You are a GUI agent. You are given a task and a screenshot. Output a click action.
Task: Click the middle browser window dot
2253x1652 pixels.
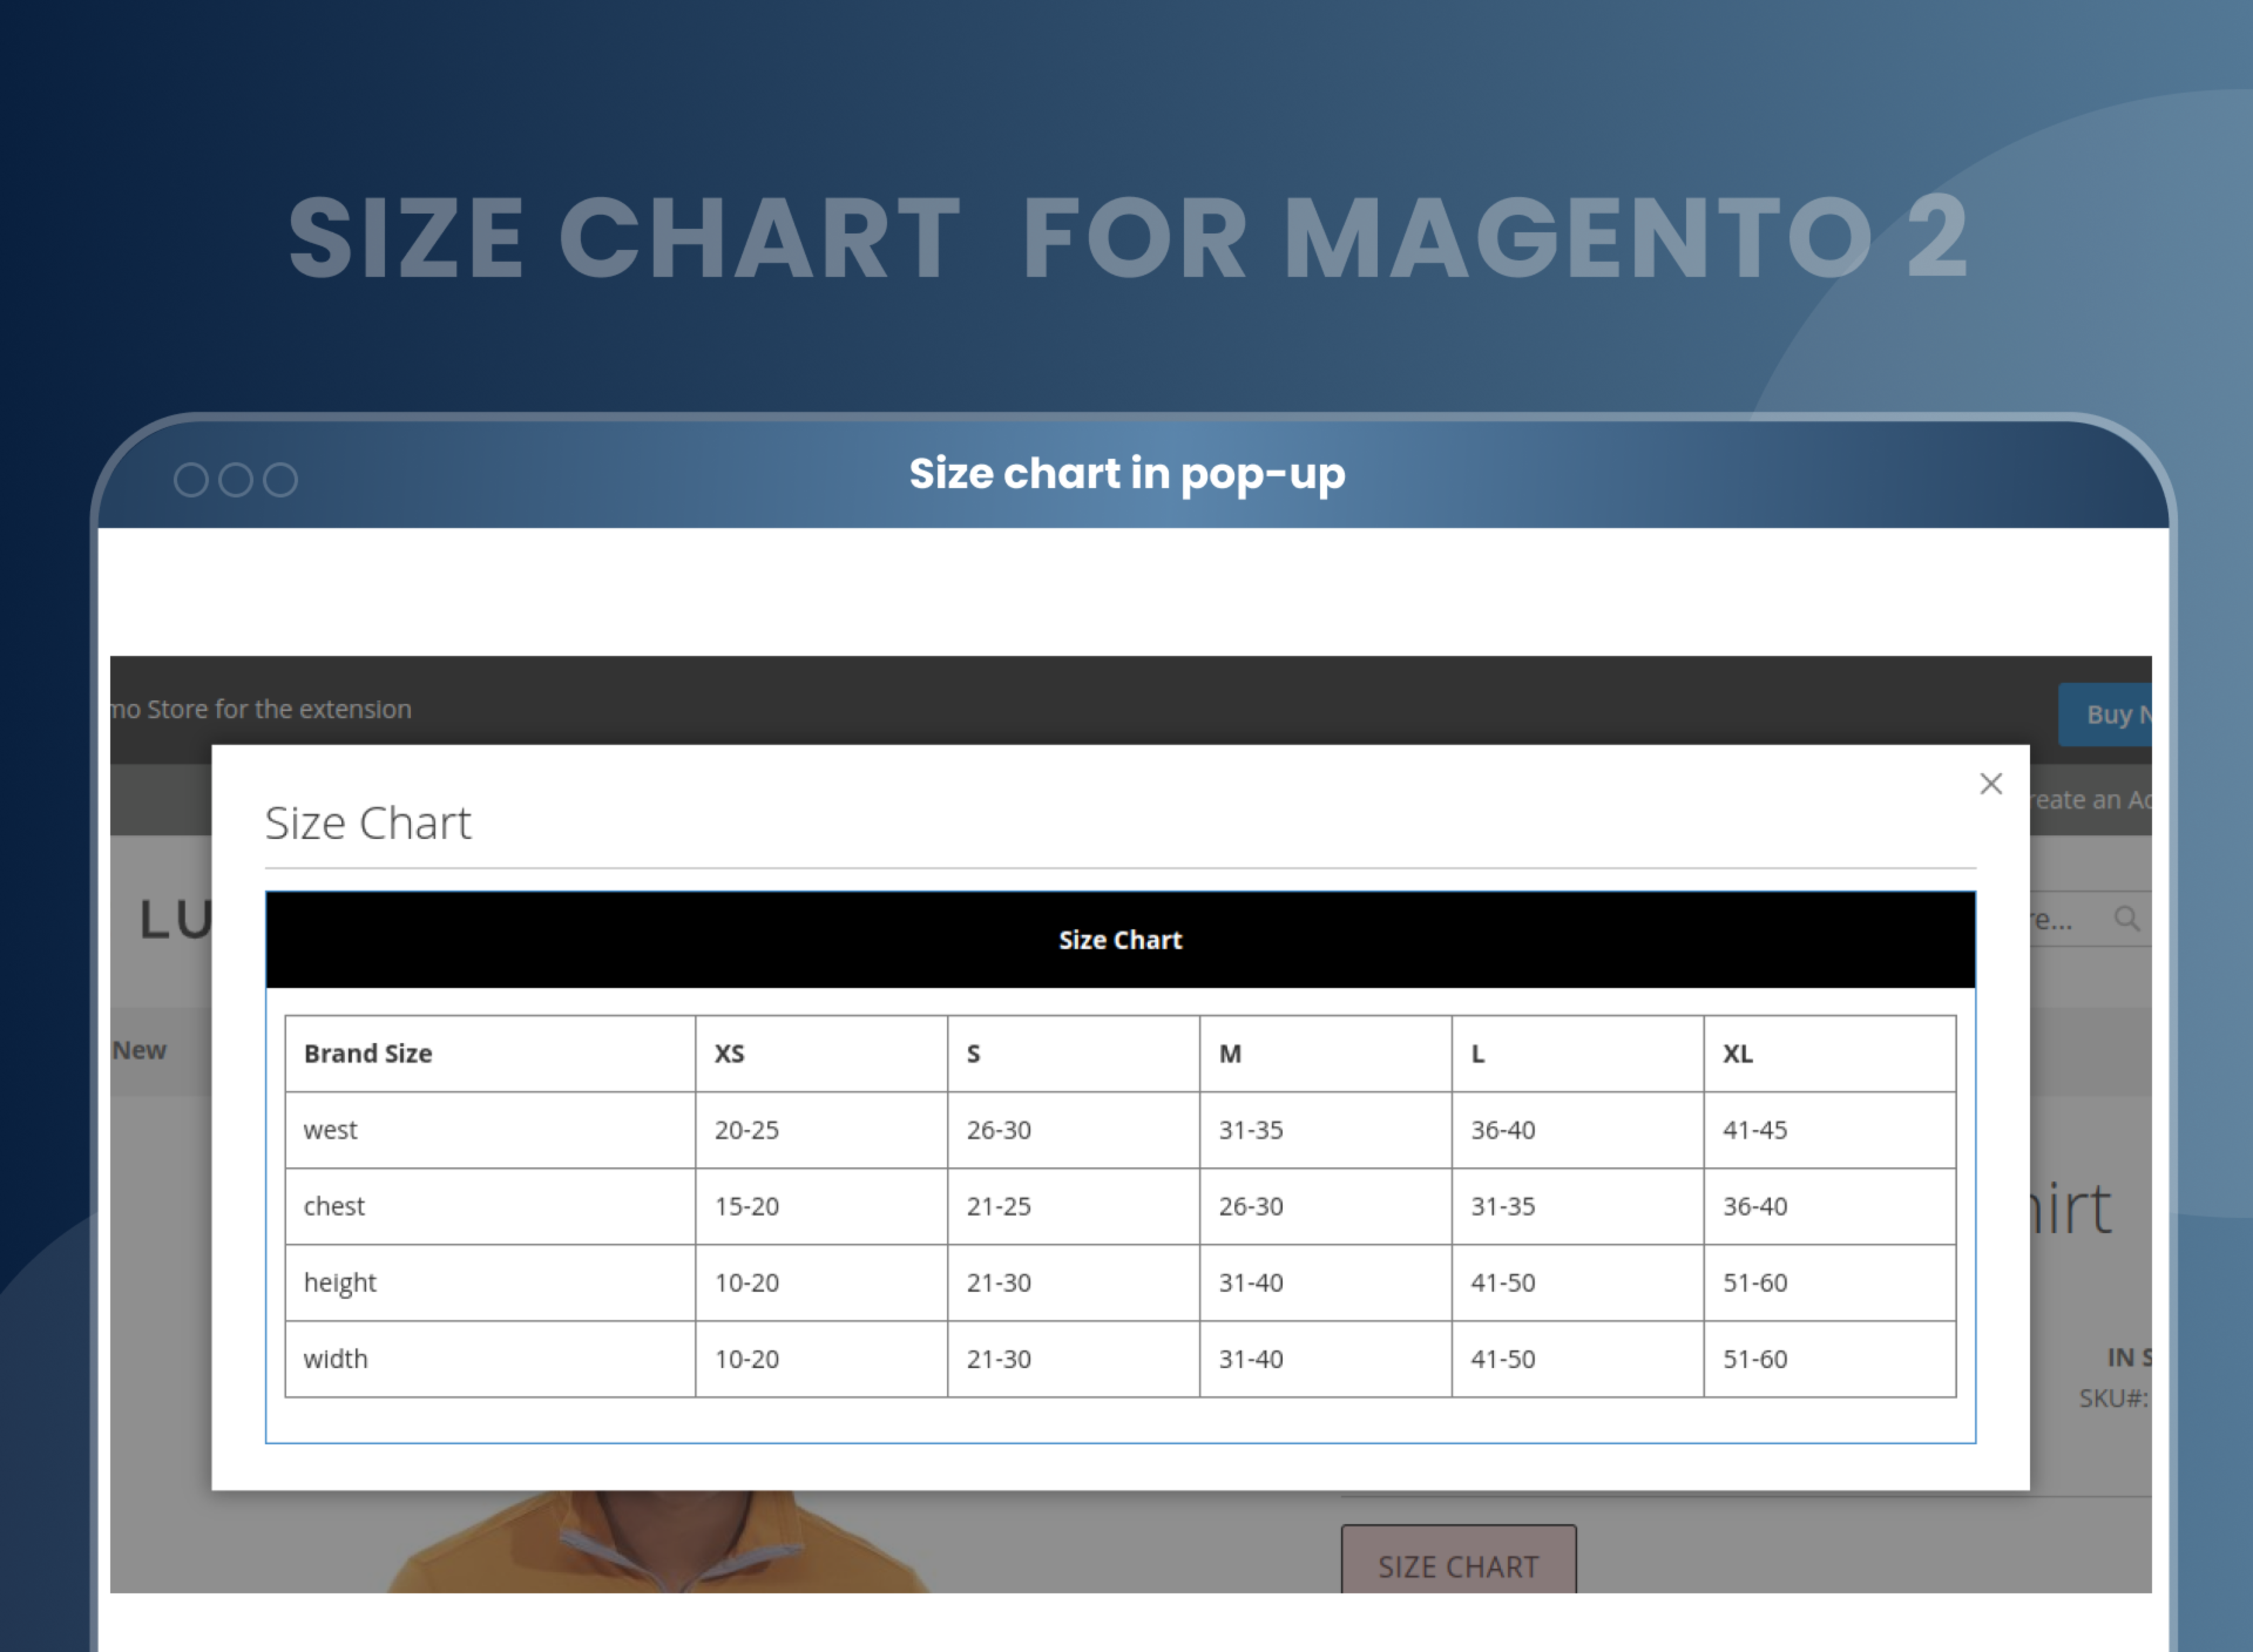(x=237, y=480)
